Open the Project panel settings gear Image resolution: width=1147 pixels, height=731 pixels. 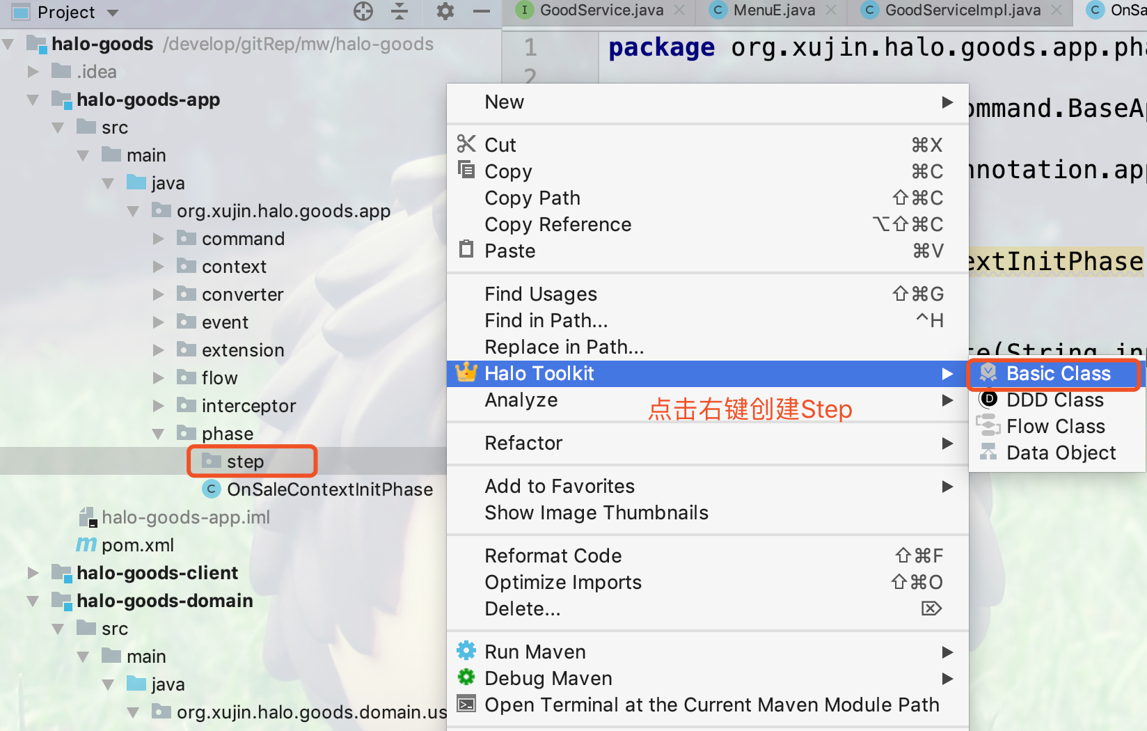(x=445, y=11)
